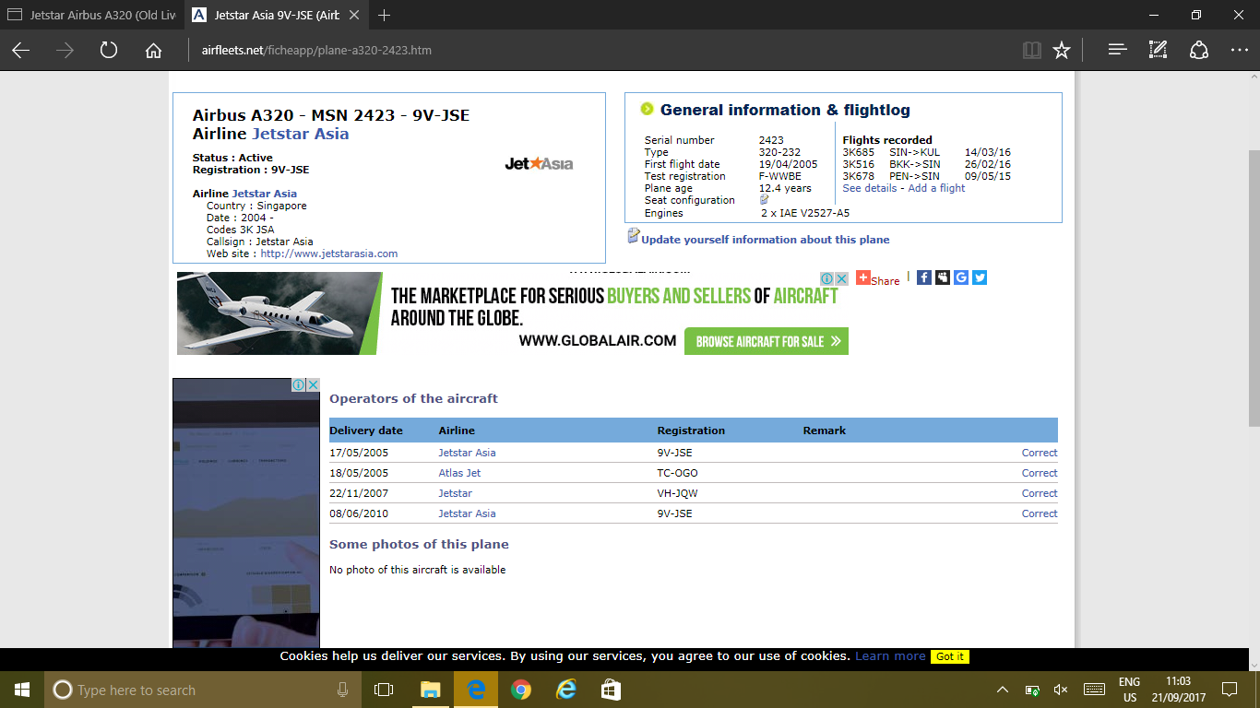Select the TC-OGO registration cell
Image resolution: width=1260 pixels, height=708 pixels.
678,473
